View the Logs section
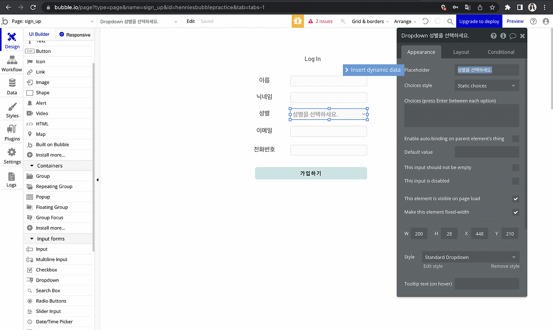 point(12,179)
